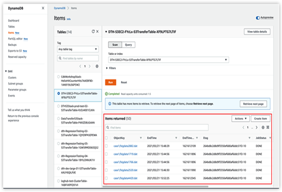This screenshot has width=282, height=192.
Task: Open the Items Info link
Action: coord(69,19)
